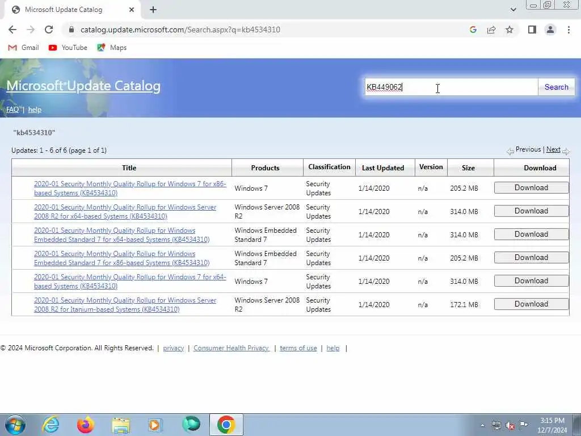Switch to Chrome in the taskbar

pyautogui.click(x=226, y=425)
